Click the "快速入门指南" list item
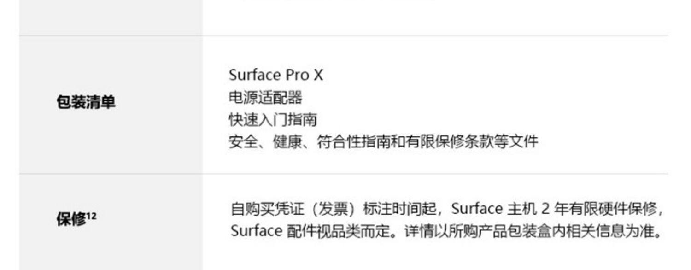Viewport: 691px width, 270px height. tap(273, 120)
